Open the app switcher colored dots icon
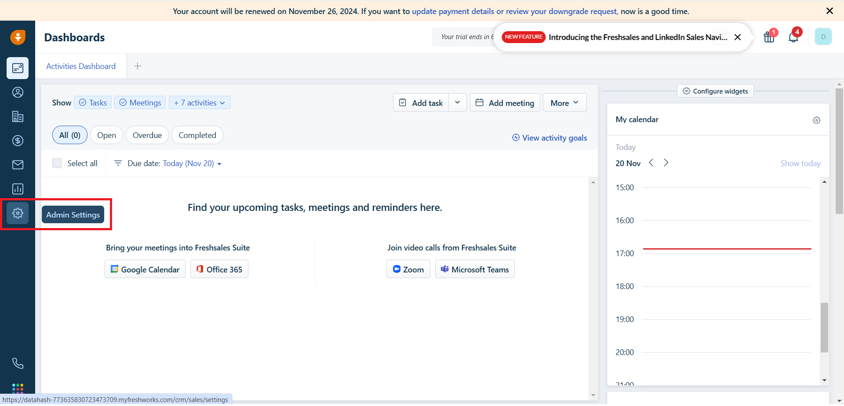Screen dimensions: 844x406 click(18, 388)
